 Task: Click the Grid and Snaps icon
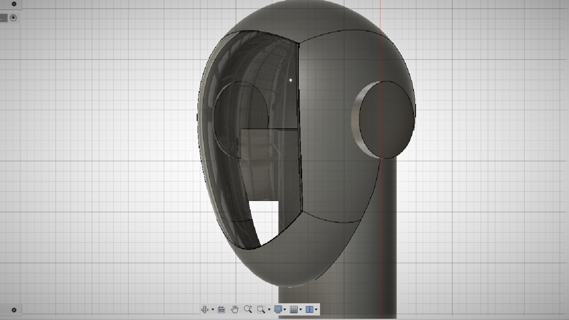click(294, 310)
